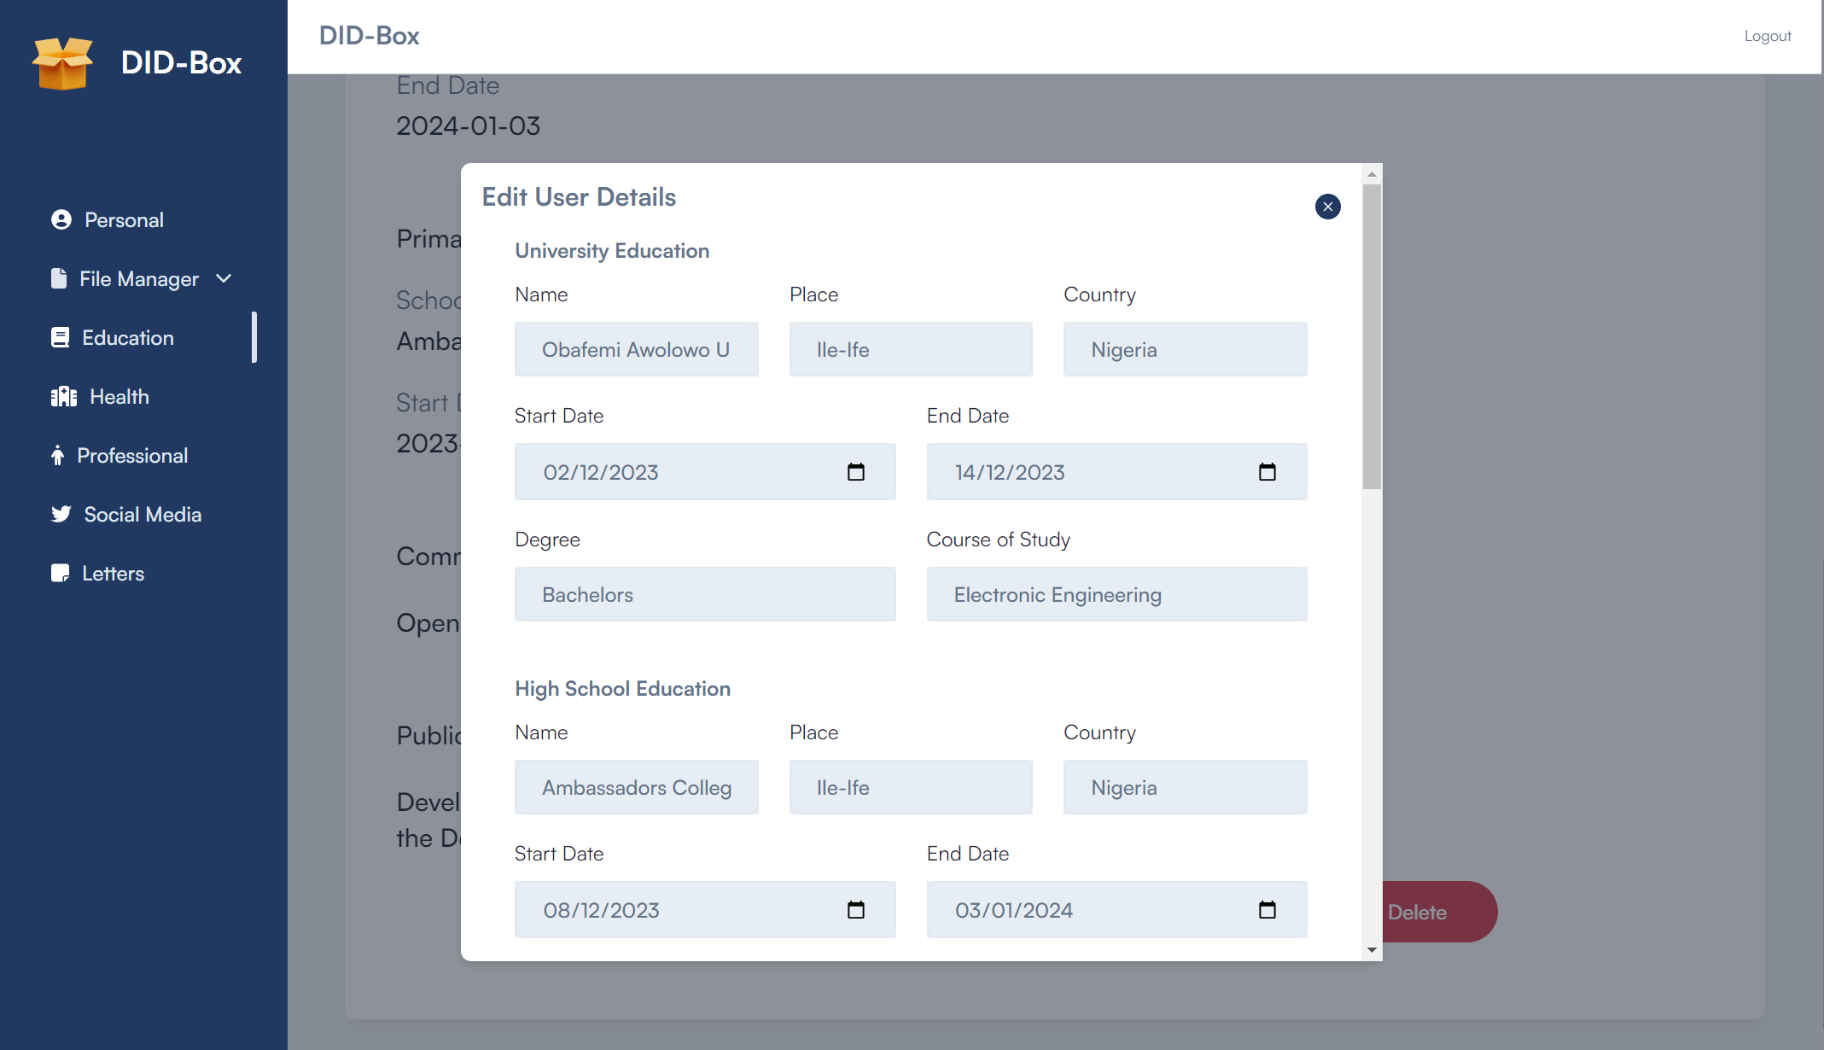
Task: Click the Letters note icon
Action: tap(61, 574)
